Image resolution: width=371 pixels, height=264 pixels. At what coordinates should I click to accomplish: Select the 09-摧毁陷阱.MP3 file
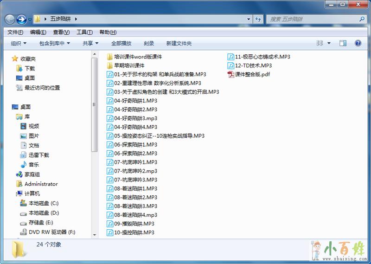click(x=134, y=224)
